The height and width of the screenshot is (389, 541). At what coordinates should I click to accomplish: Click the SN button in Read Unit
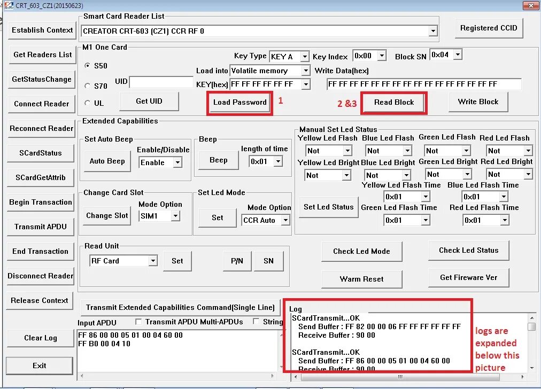(x=268, y=261)
